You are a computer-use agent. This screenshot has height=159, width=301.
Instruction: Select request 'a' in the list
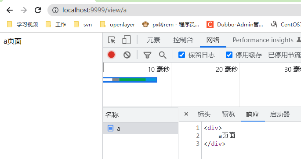point(141,128)
